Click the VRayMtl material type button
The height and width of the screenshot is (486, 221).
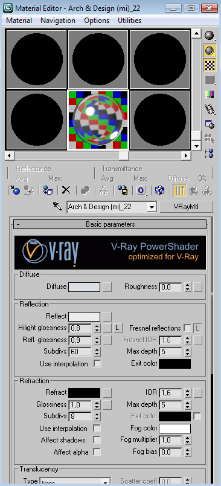187,207
